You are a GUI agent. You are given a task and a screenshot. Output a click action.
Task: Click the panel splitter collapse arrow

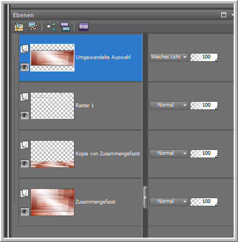click(x=145, y=197)
